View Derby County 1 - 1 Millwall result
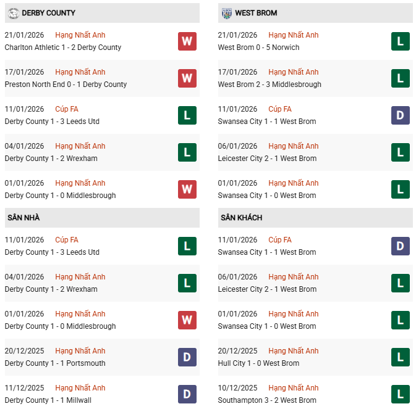The image size is (416, 409). click(48, 400)
